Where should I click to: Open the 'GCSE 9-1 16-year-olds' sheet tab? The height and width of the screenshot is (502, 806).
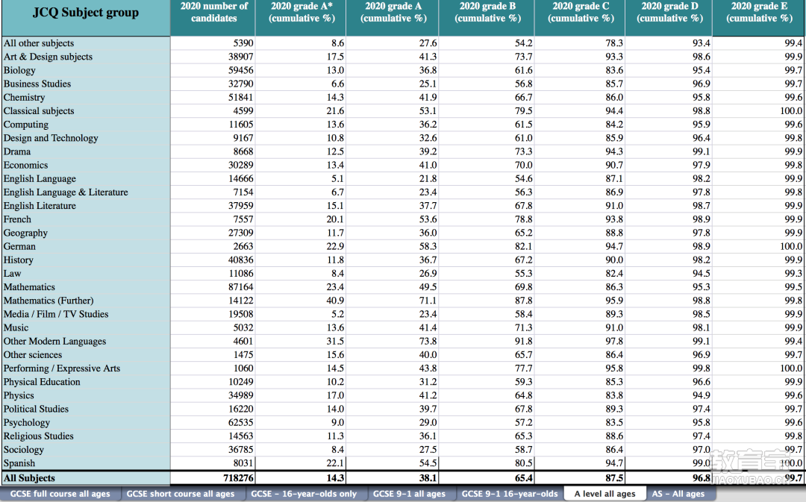(x=510, y=494)
